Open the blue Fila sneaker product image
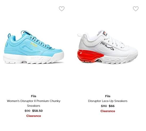The image size is (146, 131). 34,47
